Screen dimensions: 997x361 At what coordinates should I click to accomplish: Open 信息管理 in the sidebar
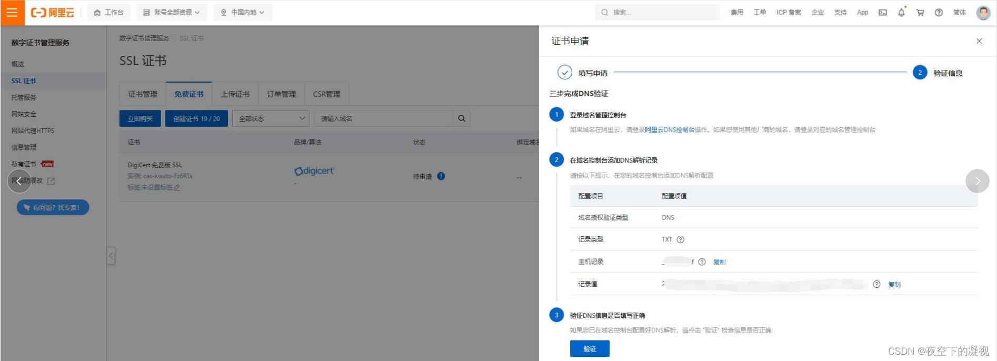(24, 147)
